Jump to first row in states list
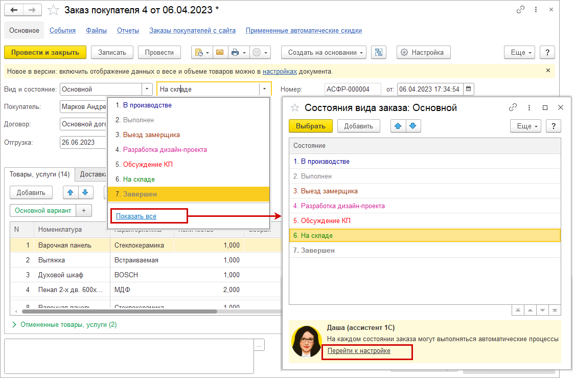 (x=518, y=310)
